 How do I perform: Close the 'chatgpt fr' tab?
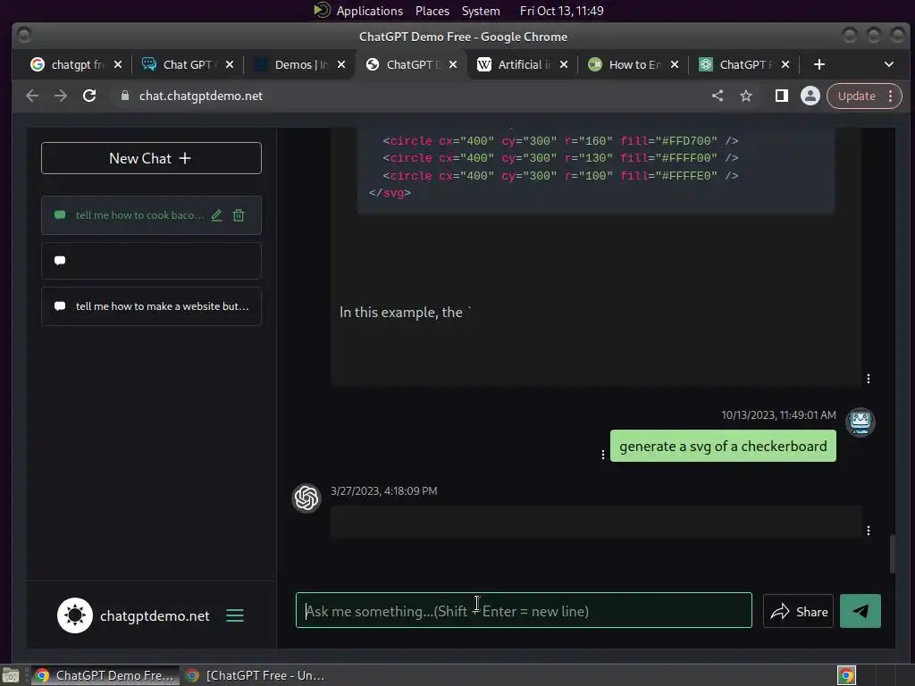(x=118, y=64)
